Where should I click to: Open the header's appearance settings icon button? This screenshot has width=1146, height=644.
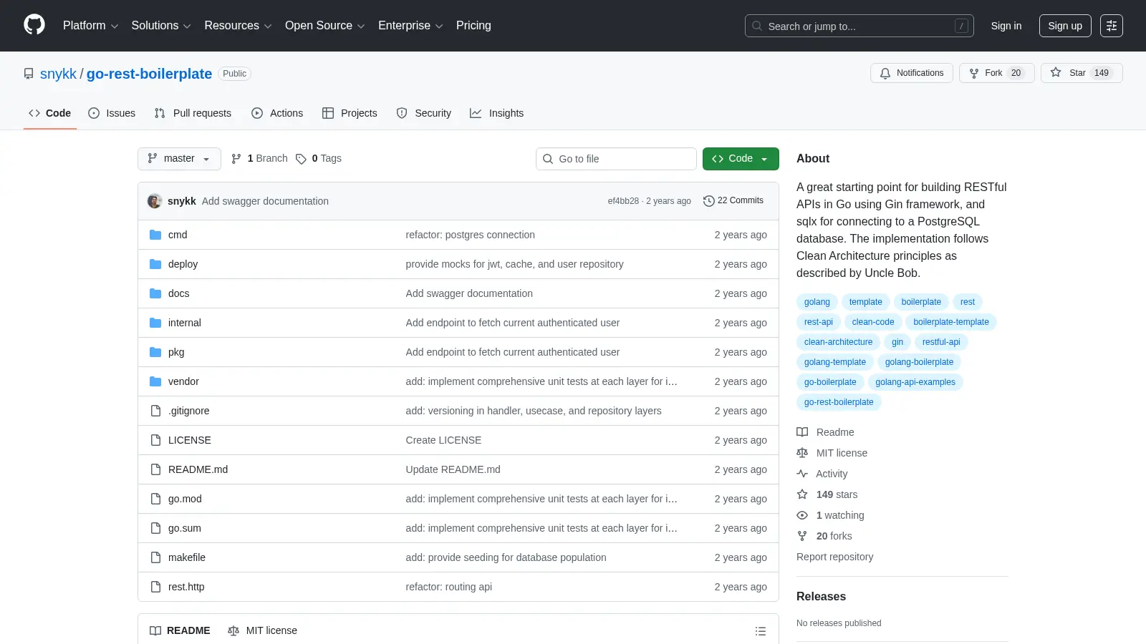[x=1112, y=26]
